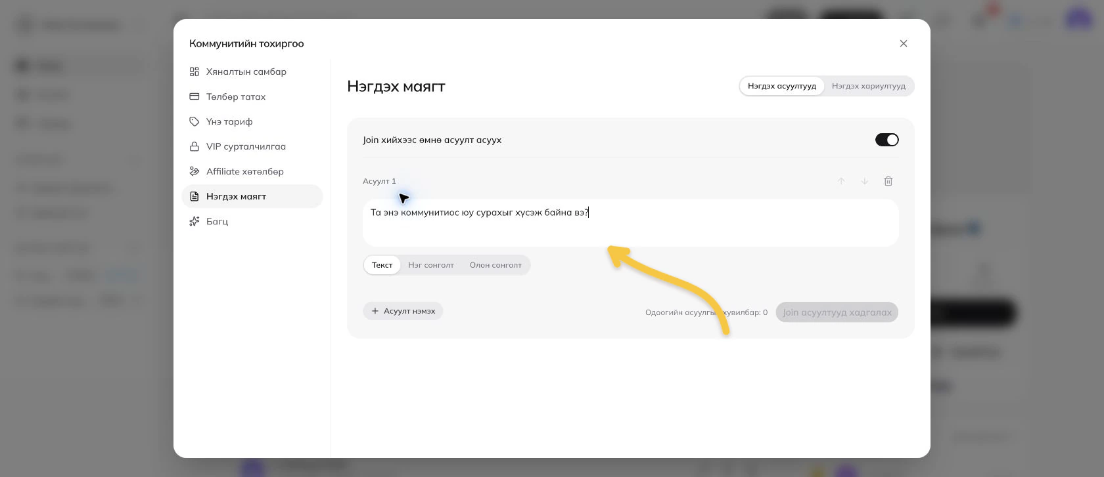Screen dimensions: 1104x477
Task: Click the sparkle icon beside Багц
Action: [195, 221]
